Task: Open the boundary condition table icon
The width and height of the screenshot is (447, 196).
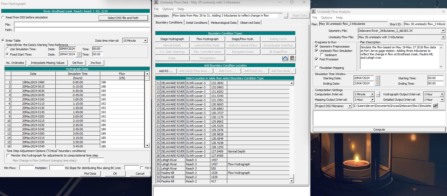Action: point(292,58)
